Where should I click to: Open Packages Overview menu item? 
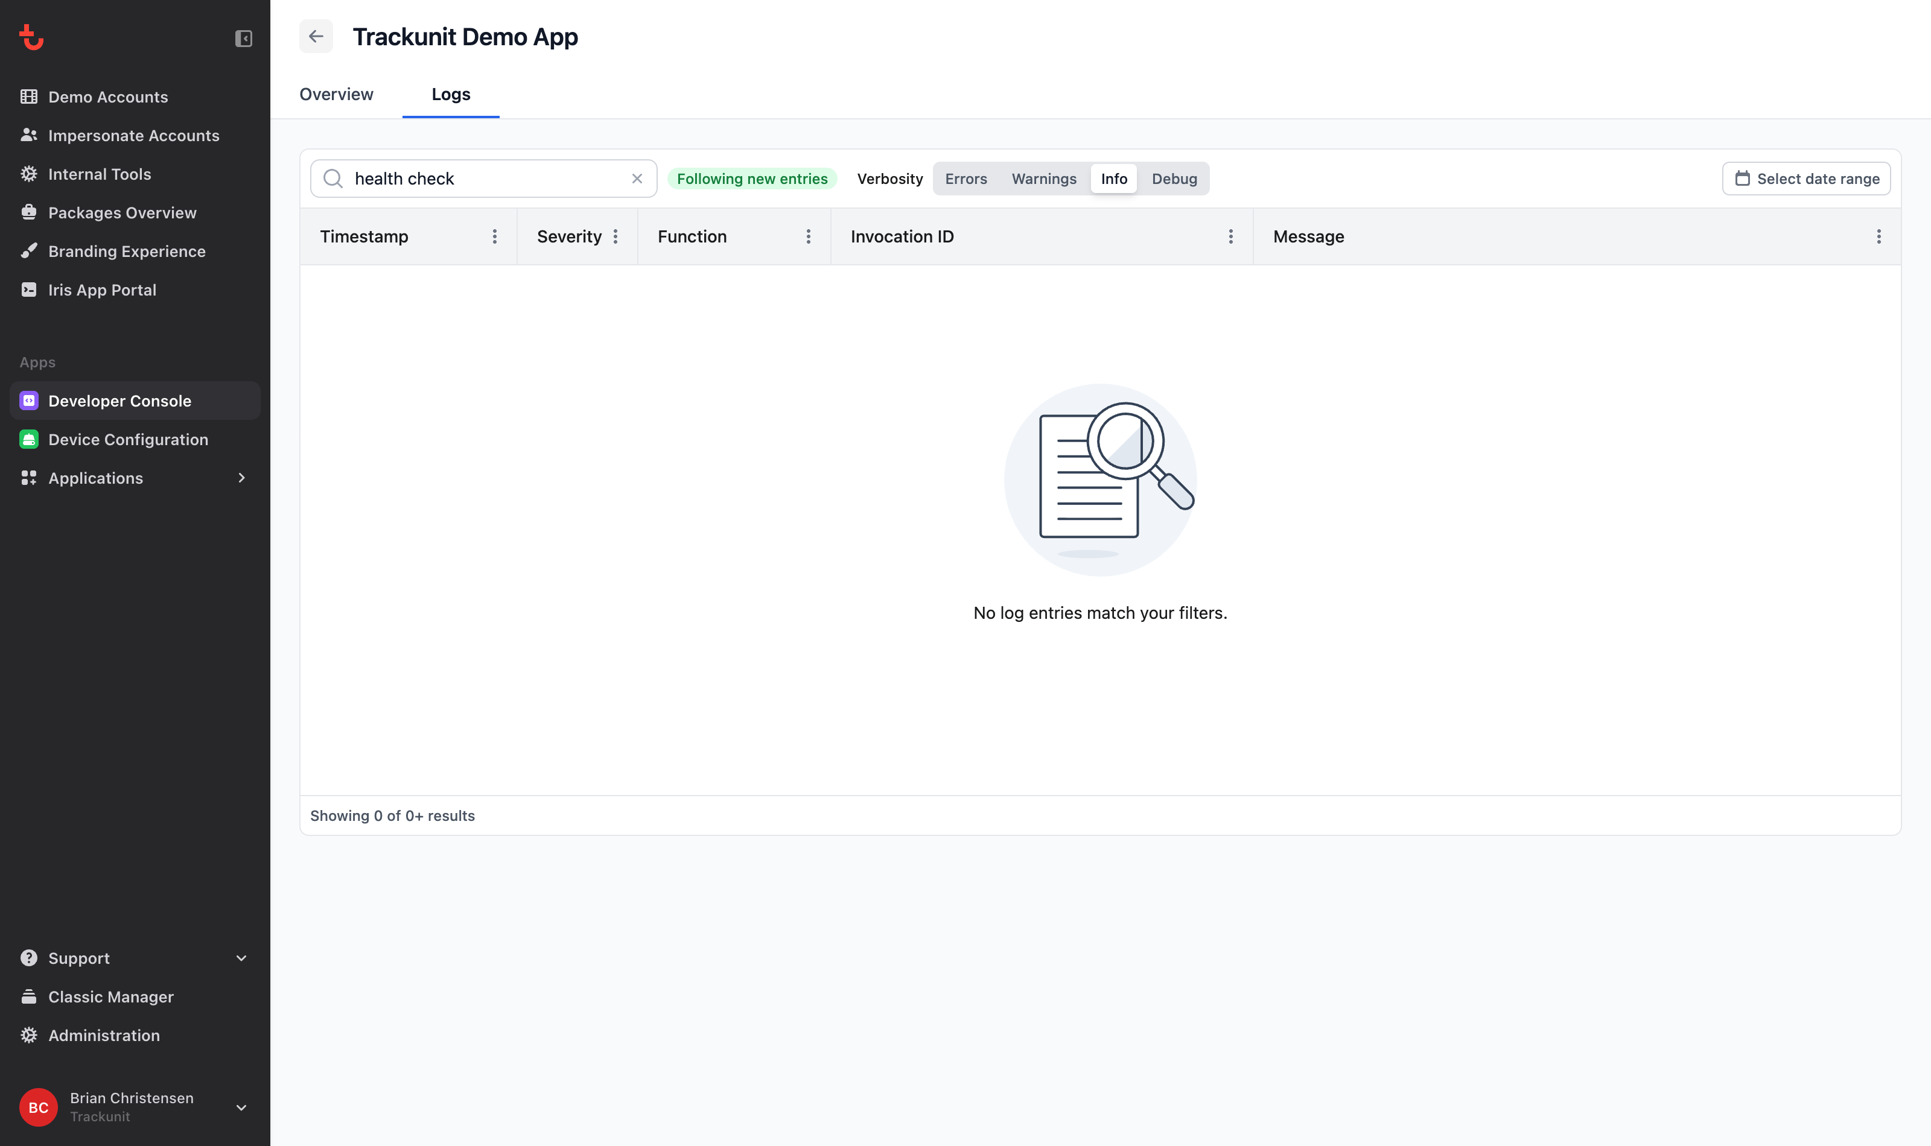pos(135,212)
